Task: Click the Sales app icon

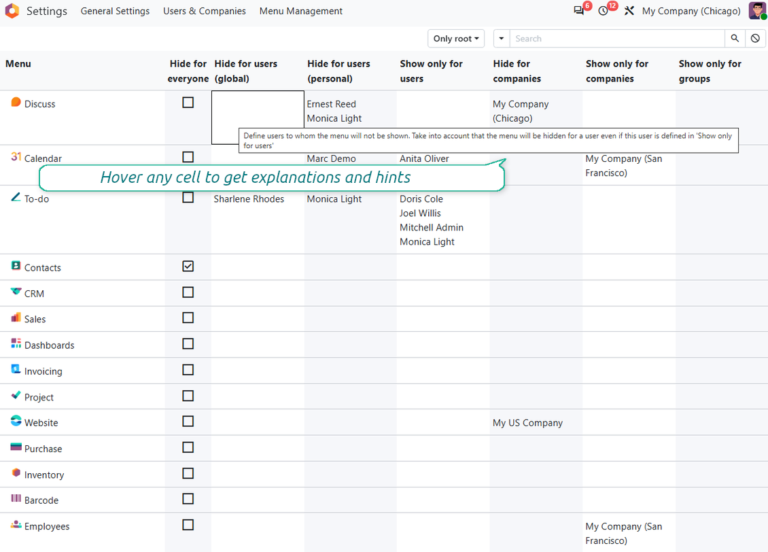Action: (16, 317)
